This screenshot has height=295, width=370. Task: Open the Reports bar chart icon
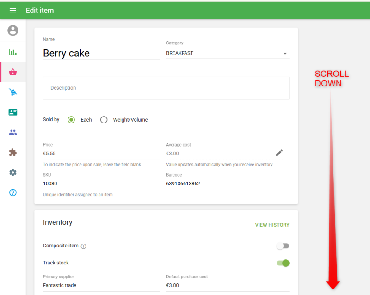coord(13,52)
